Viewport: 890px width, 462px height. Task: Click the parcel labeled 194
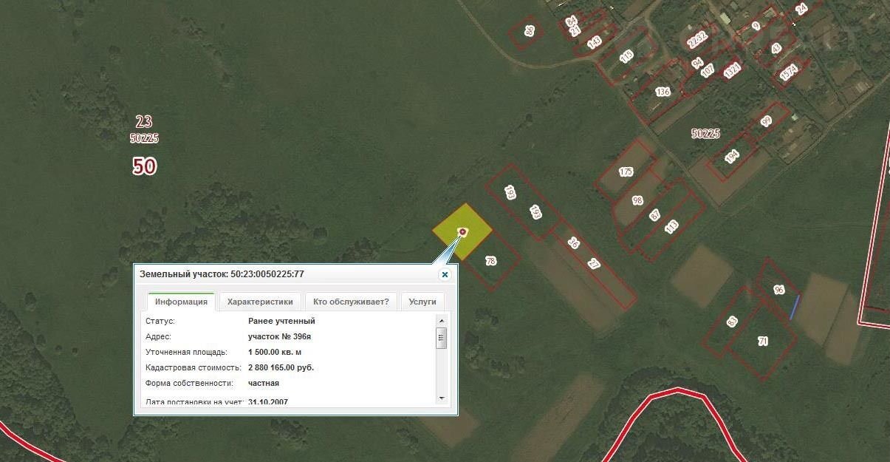point(731,157)
